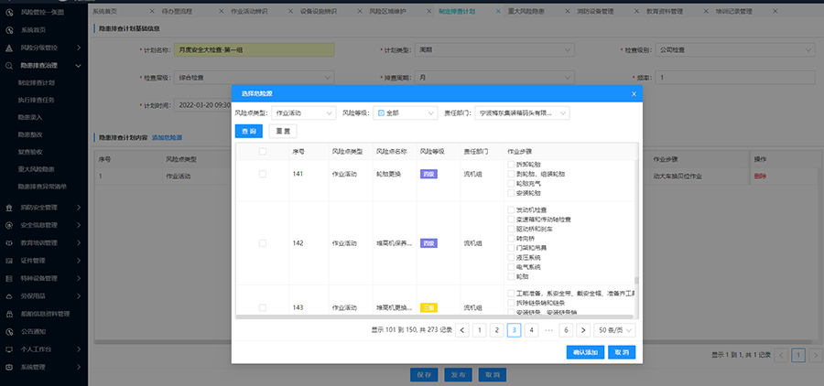Click the 频率 input field

[x=734, y=78]
